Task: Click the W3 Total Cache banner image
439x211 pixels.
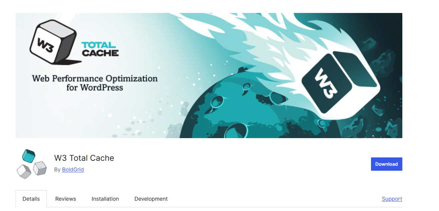Action: pyautogui.click(x=209, y=76)
